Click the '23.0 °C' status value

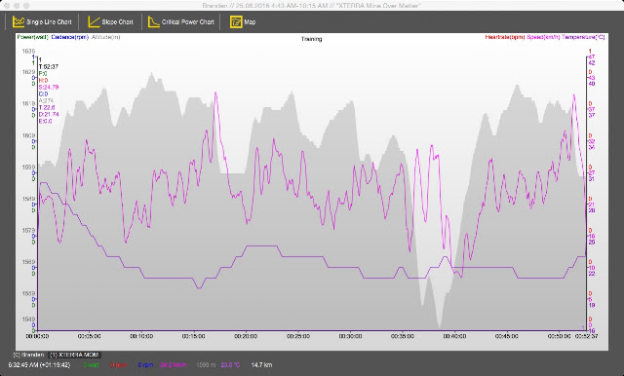coord(230,365)
